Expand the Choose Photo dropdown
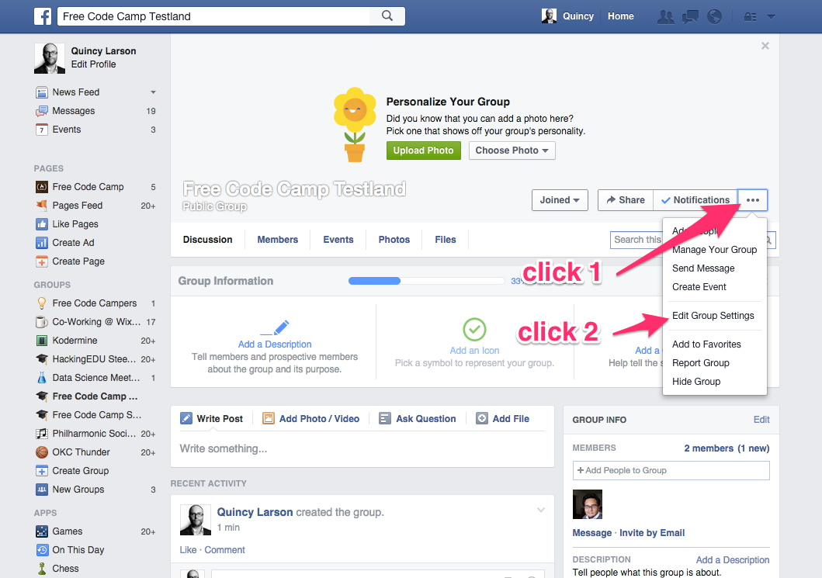The height and width of the screenshot is (578, 822). 511,150
